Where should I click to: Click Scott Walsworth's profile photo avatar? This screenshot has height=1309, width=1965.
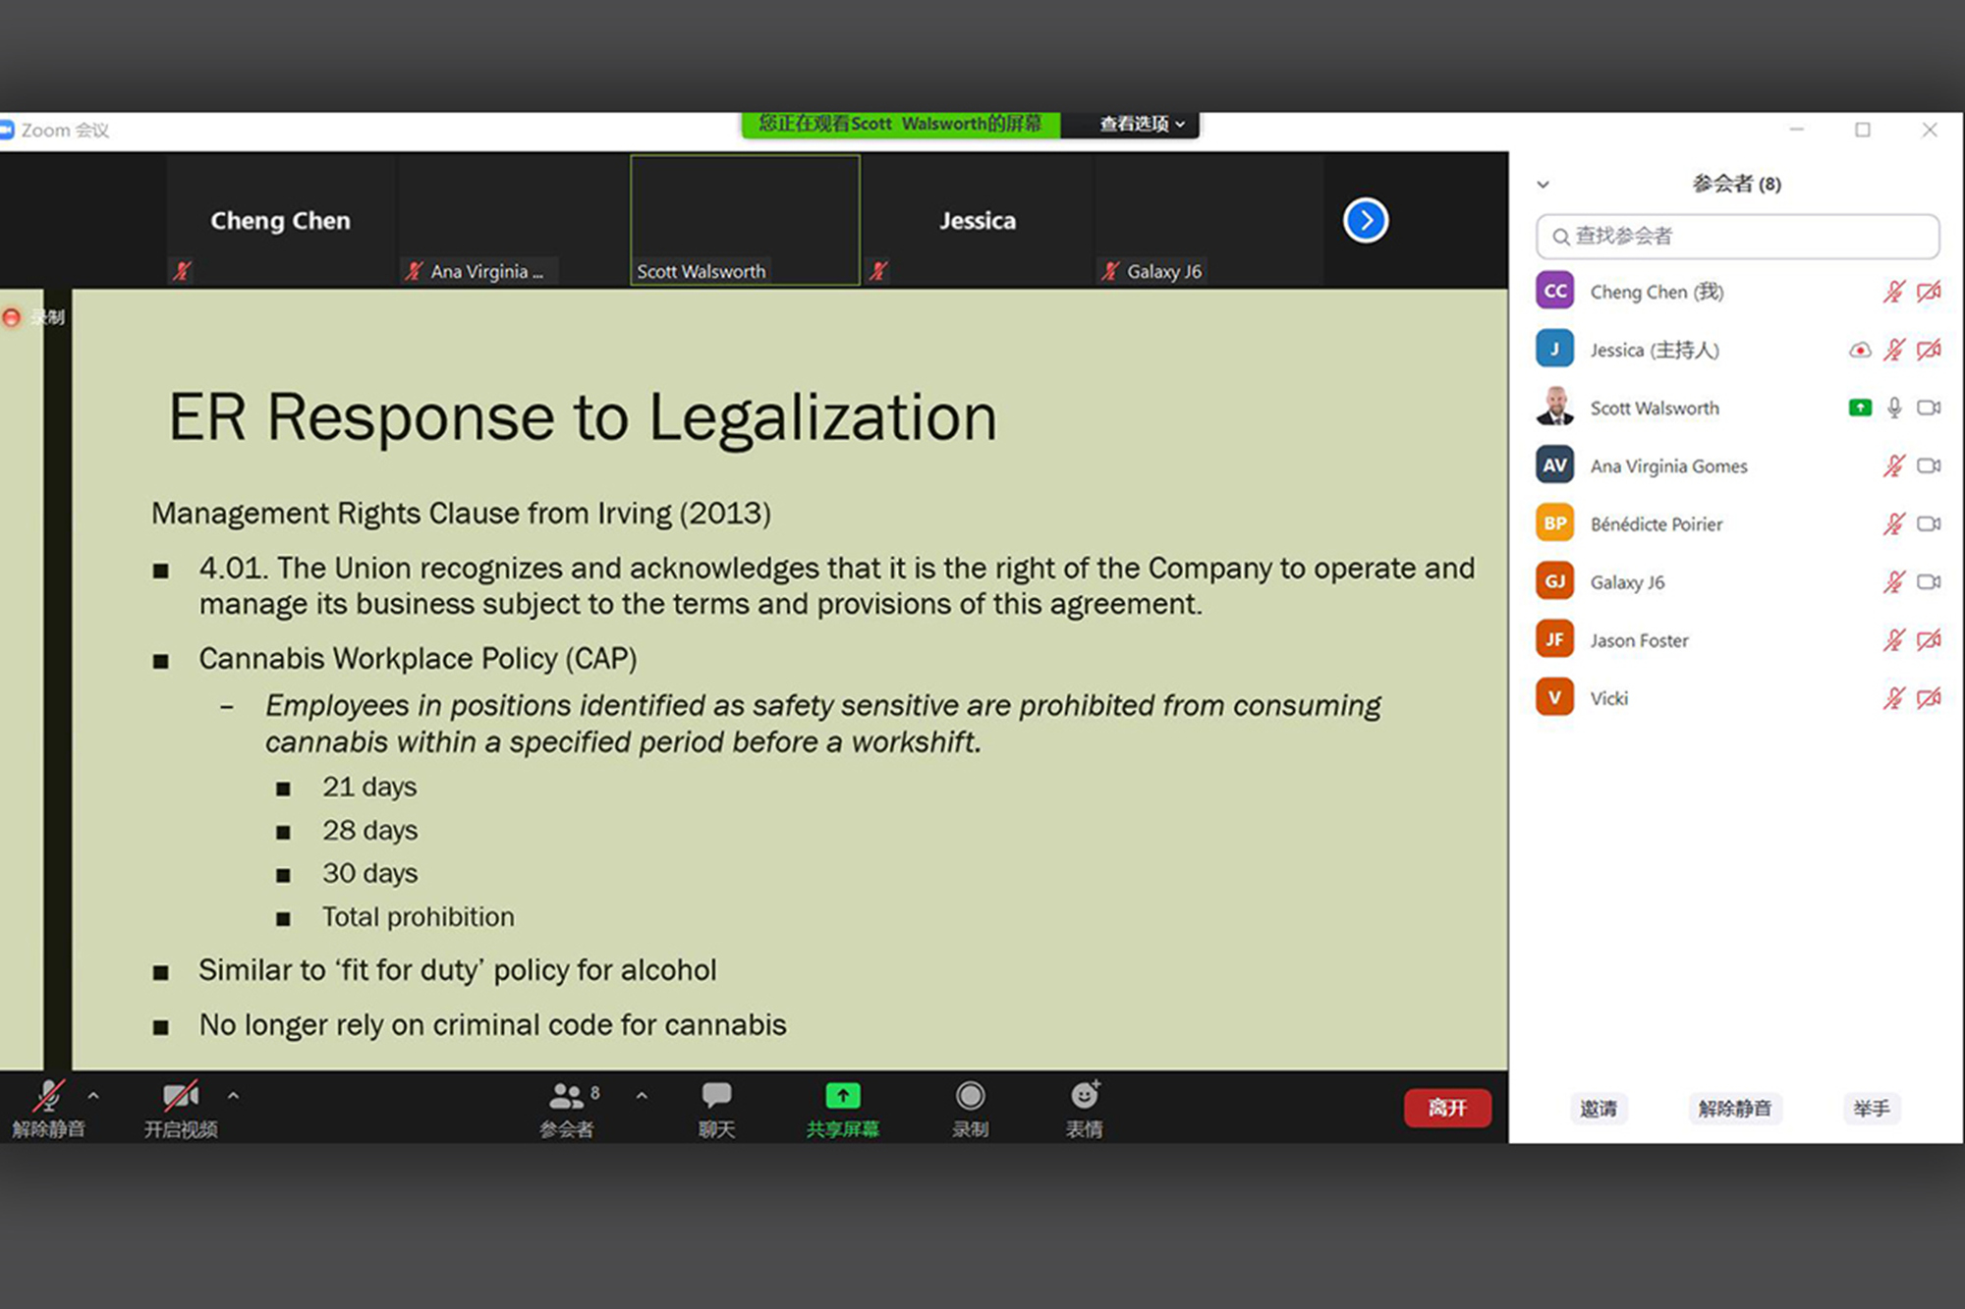(x=1554, y=407)
